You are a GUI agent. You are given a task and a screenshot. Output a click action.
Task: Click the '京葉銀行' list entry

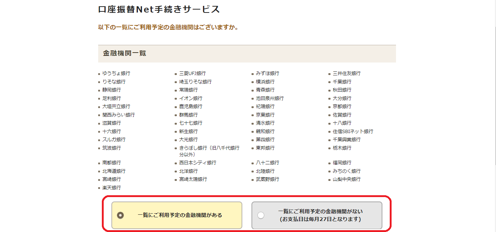click(x=265, y=115)
